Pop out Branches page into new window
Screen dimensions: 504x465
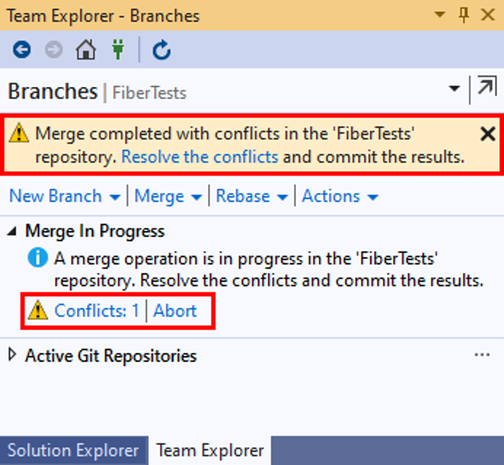[486, 89]
